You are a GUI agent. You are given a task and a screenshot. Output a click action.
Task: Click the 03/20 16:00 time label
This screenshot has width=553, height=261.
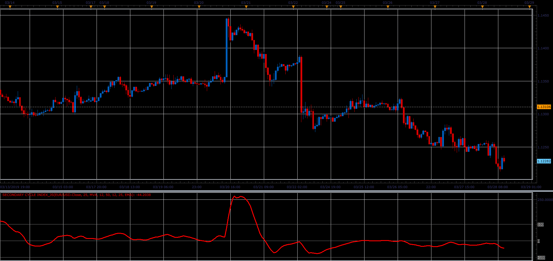[x=230, y=187]
